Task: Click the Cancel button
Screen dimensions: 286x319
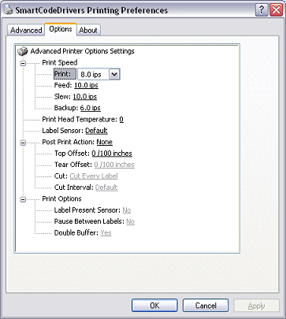Action: tap(206, 306)
